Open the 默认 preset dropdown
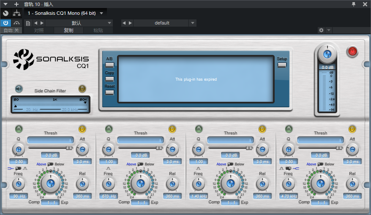This screenshot has height=215, width=371. click(109, 23)
